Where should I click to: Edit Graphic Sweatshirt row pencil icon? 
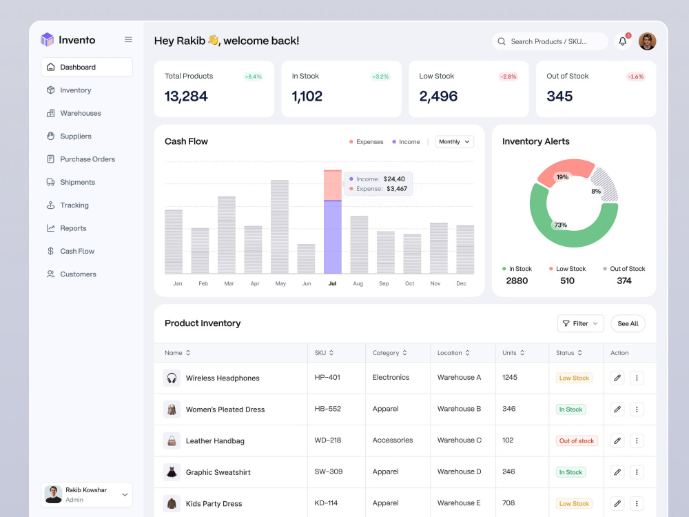click(x=617, y=472)
